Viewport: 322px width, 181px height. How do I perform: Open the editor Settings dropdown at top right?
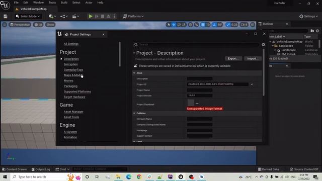click(308, 16)
